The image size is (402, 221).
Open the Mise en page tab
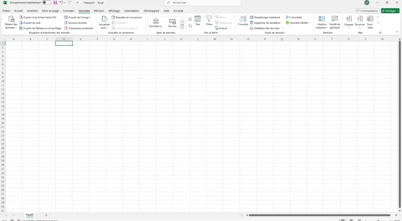(x=51, y=11)
